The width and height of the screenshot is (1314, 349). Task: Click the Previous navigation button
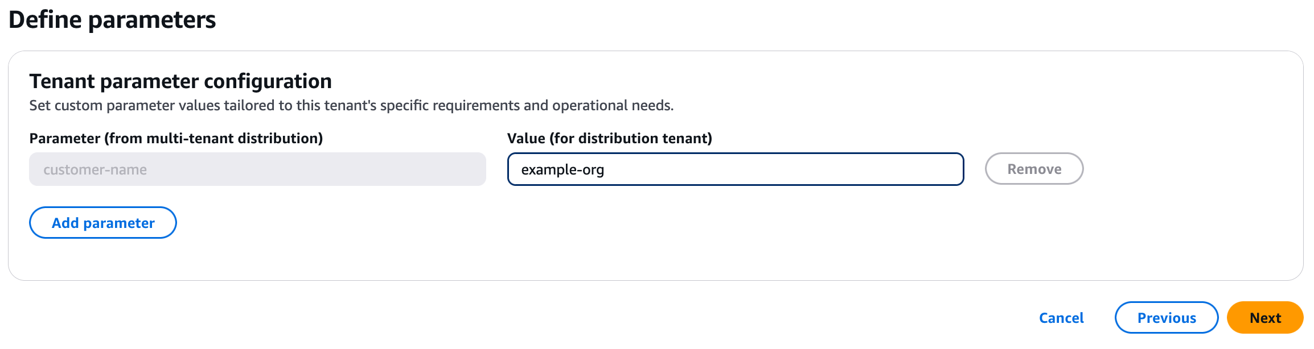tap(1166, 318)
